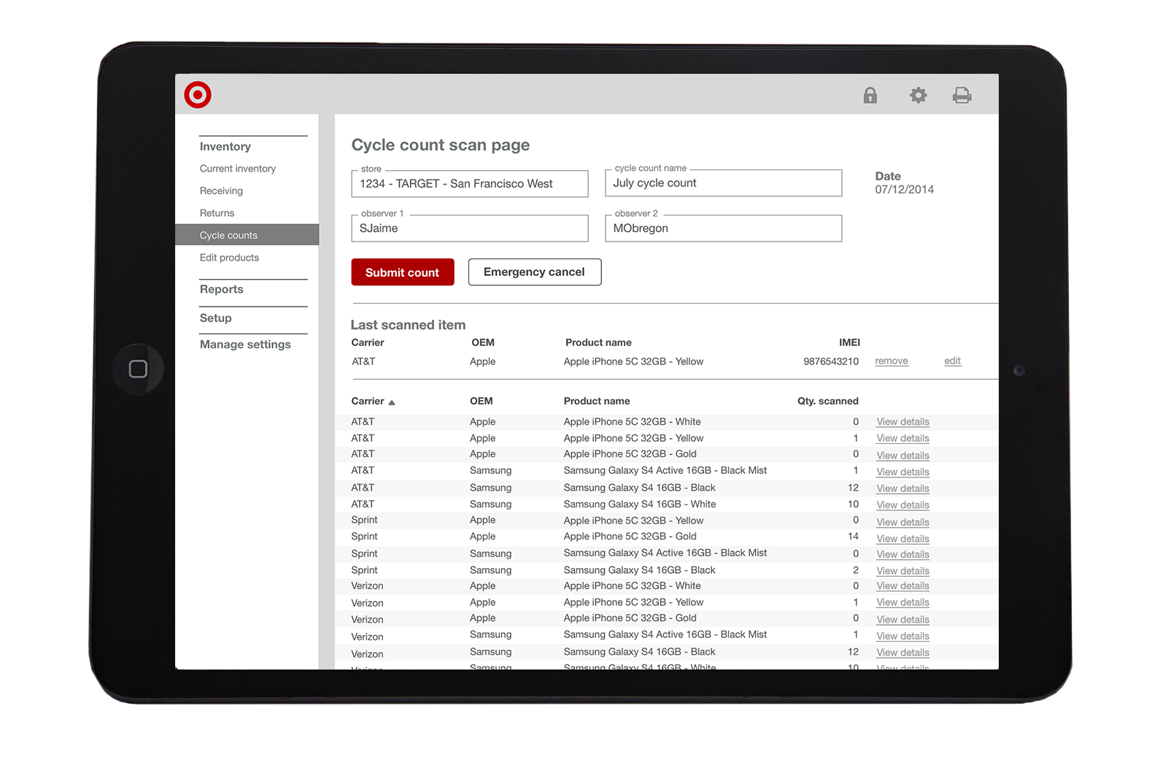Click last scanned product iPhone 5C Yellow
Viewport: 1171px width, 779px height.
click(x=633, y=362)
